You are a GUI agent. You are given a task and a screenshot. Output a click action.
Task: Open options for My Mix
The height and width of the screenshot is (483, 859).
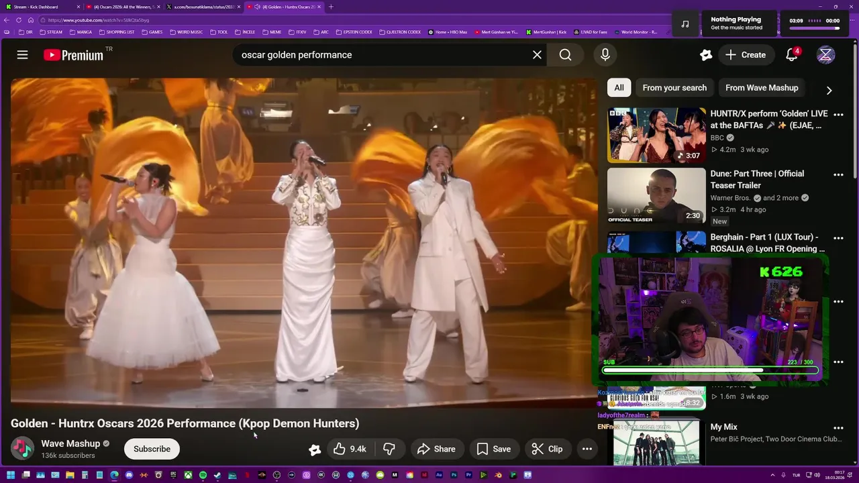pos(838,428)
